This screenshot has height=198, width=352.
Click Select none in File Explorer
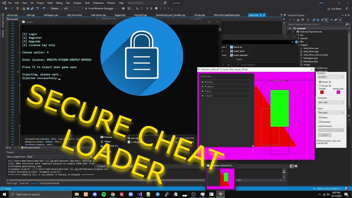tap(237, 51)
